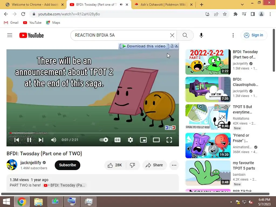Pause the video playback
This screenshot has width=276, height=207.
click(x=29, y=140)
